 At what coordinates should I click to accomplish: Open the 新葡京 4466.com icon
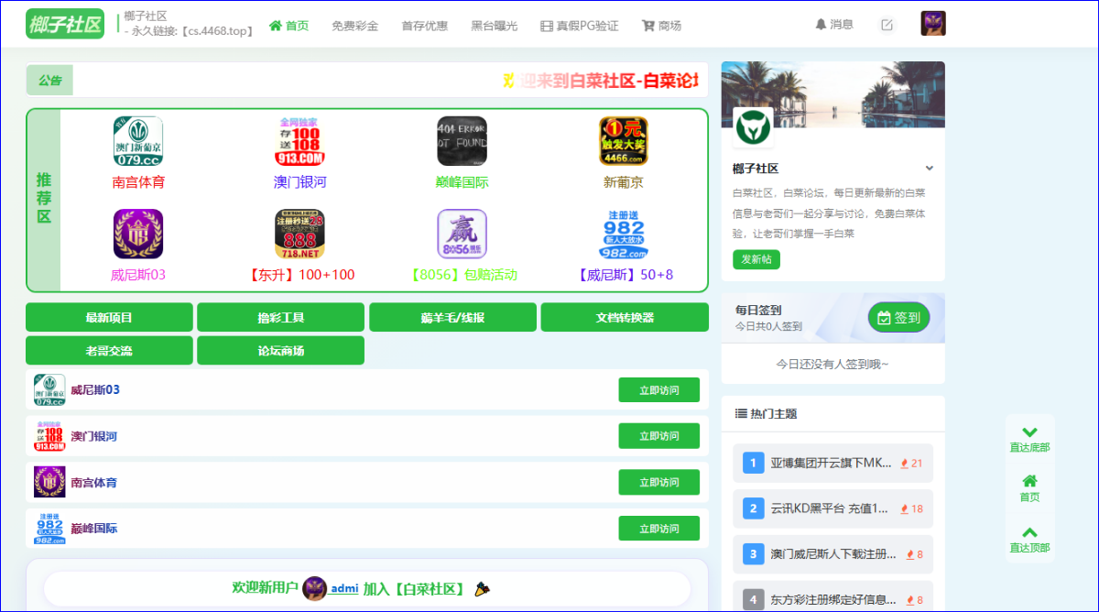coord(624,141)
